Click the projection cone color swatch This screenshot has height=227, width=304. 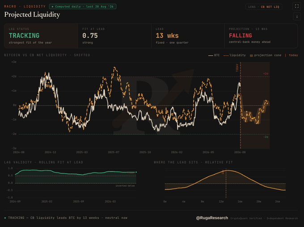click(251, 55)
